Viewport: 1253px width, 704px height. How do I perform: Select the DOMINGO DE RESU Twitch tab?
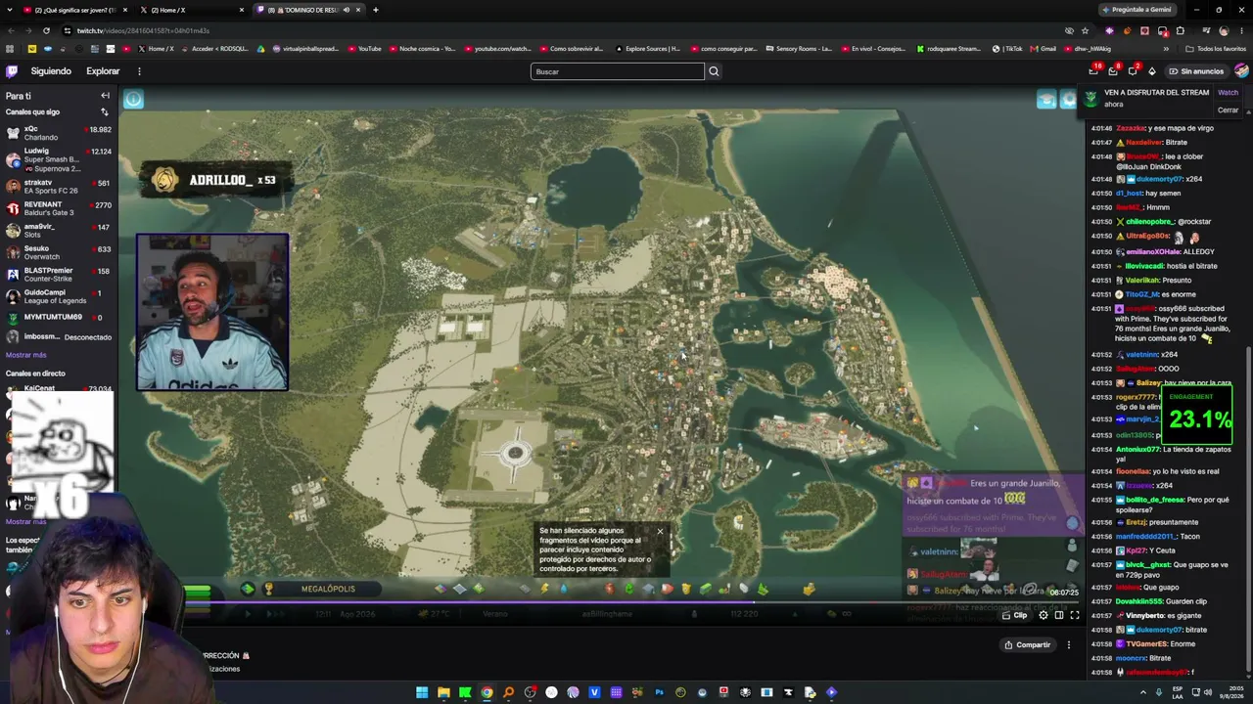(x=309, y=10)
